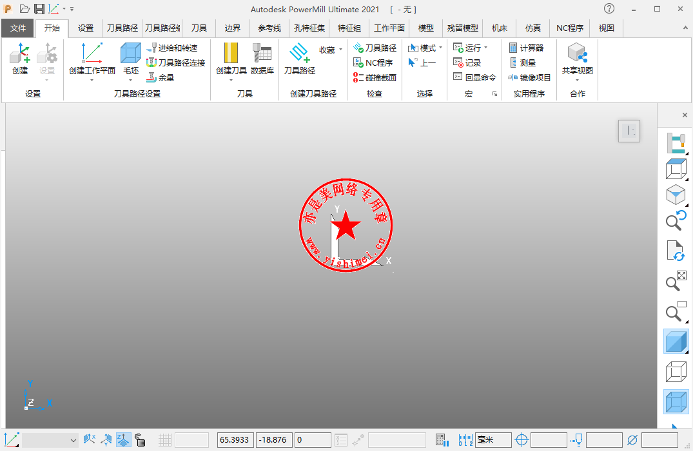Click the zoom to box magnifier icon
Screen dimensions: 693x451
point(676,311)
